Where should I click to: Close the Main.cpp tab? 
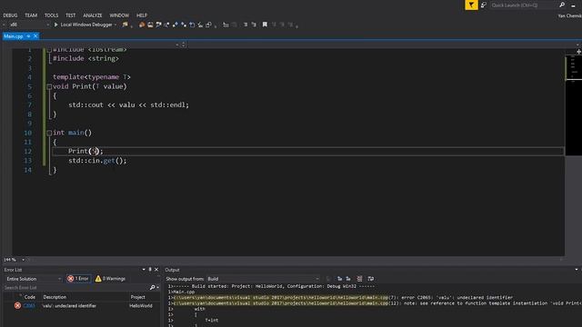click(x=35, y=36)
